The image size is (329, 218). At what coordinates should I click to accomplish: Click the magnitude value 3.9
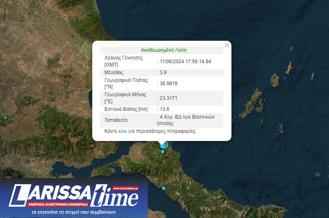(164, 73)
